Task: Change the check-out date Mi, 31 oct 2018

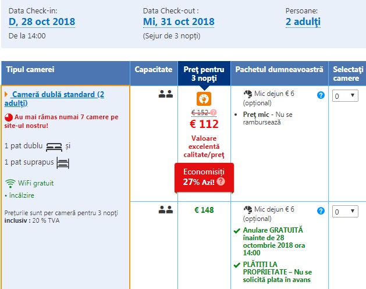Action: pos(178,22)
